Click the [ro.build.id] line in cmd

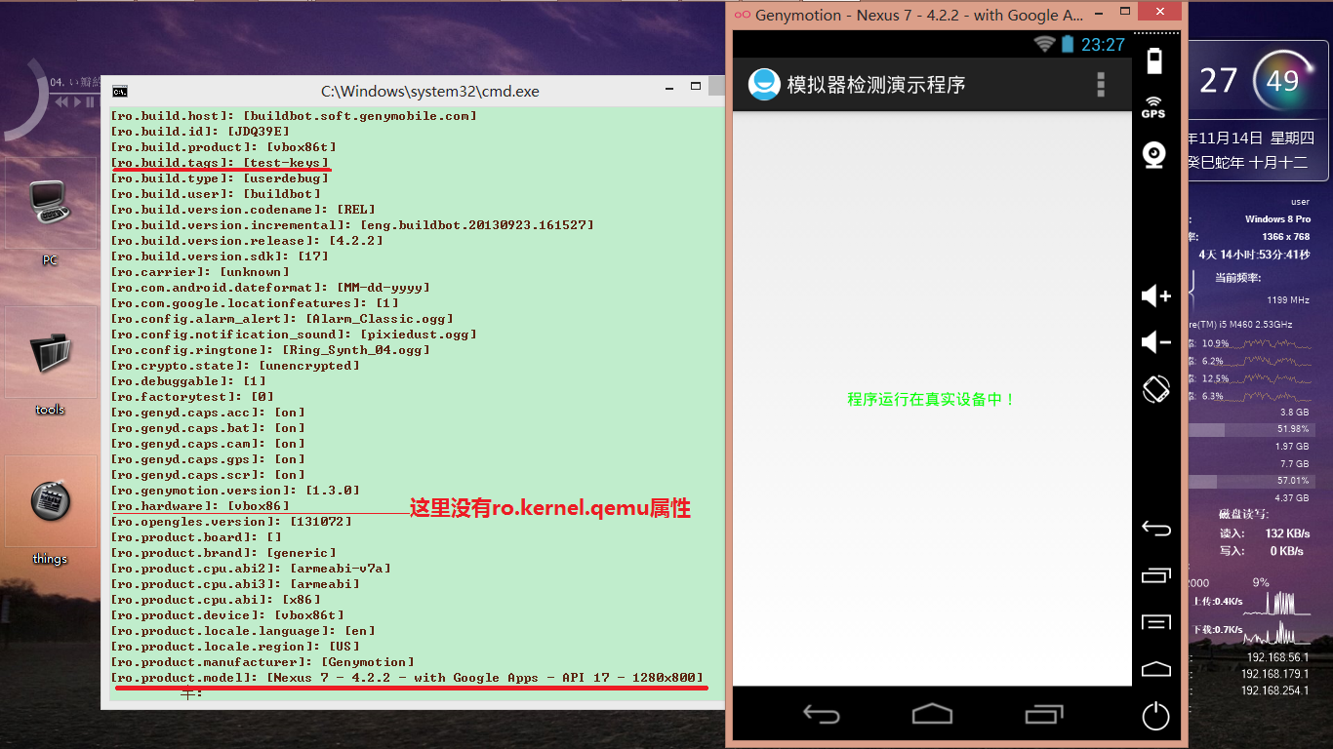[200, 132]
